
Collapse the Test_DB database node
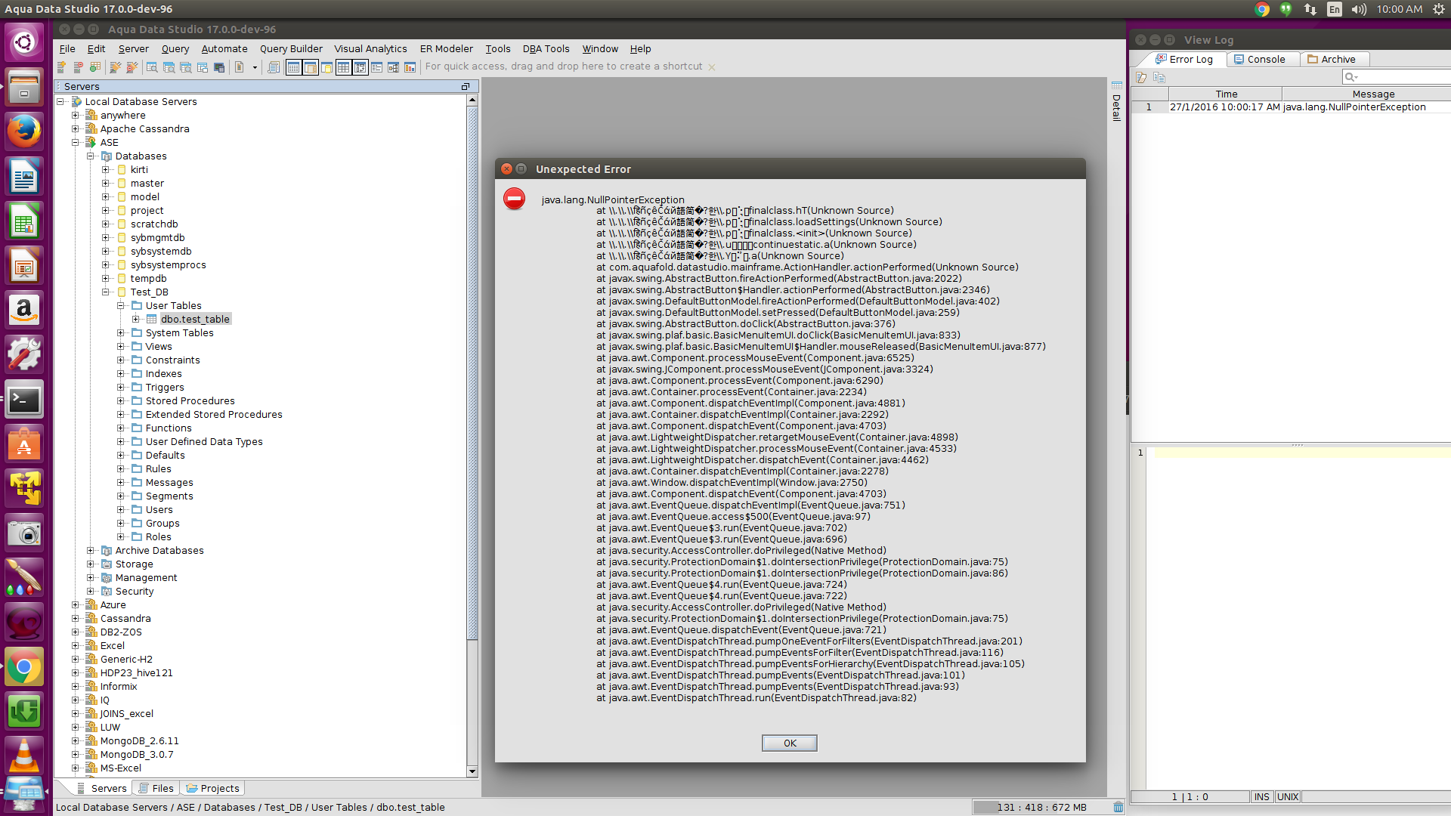coord(106,292)
